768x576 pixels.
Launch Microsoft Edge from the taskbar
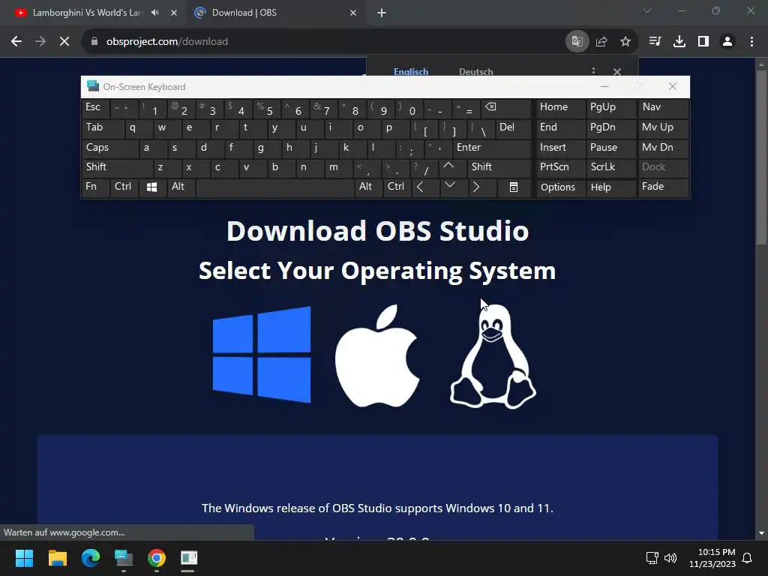pos(91,558)
